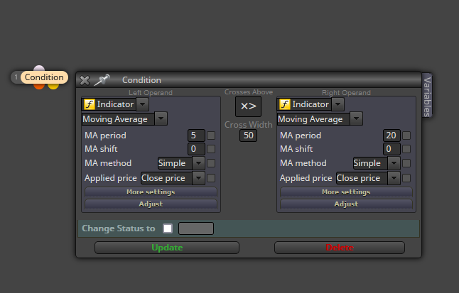Toggle checkbox beside Right Applied price
This screenshot has width=459, height=293.
[406, 178]
